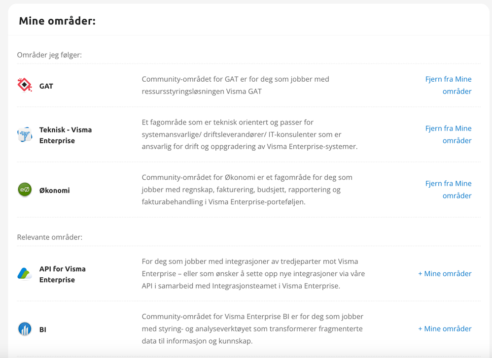The height and width of the screenshot is (358, 492).
Task: Click the Økonomi description paragraph
Action: (247, 190)
